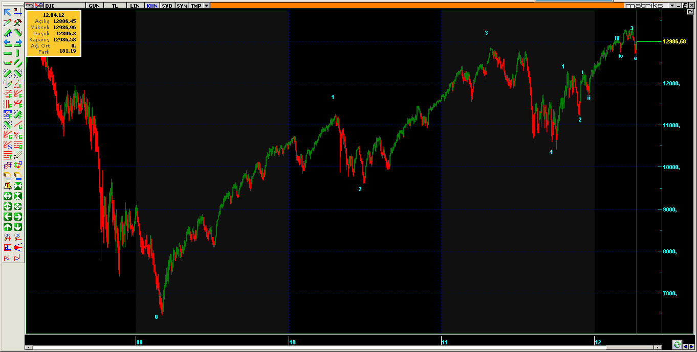Toggle the LIN linear scale button

[x=134, y=5]
